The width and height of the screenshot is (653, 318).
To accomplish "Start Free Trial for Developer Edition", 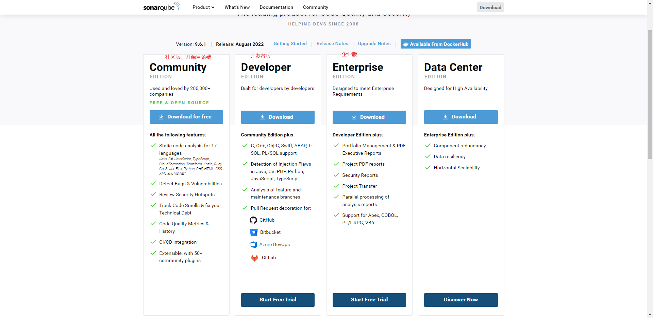I will (x=278, y=300).
